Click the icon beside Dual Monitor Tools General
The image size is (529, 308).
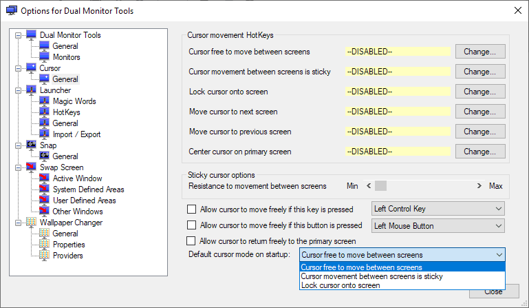coord(44,46)
